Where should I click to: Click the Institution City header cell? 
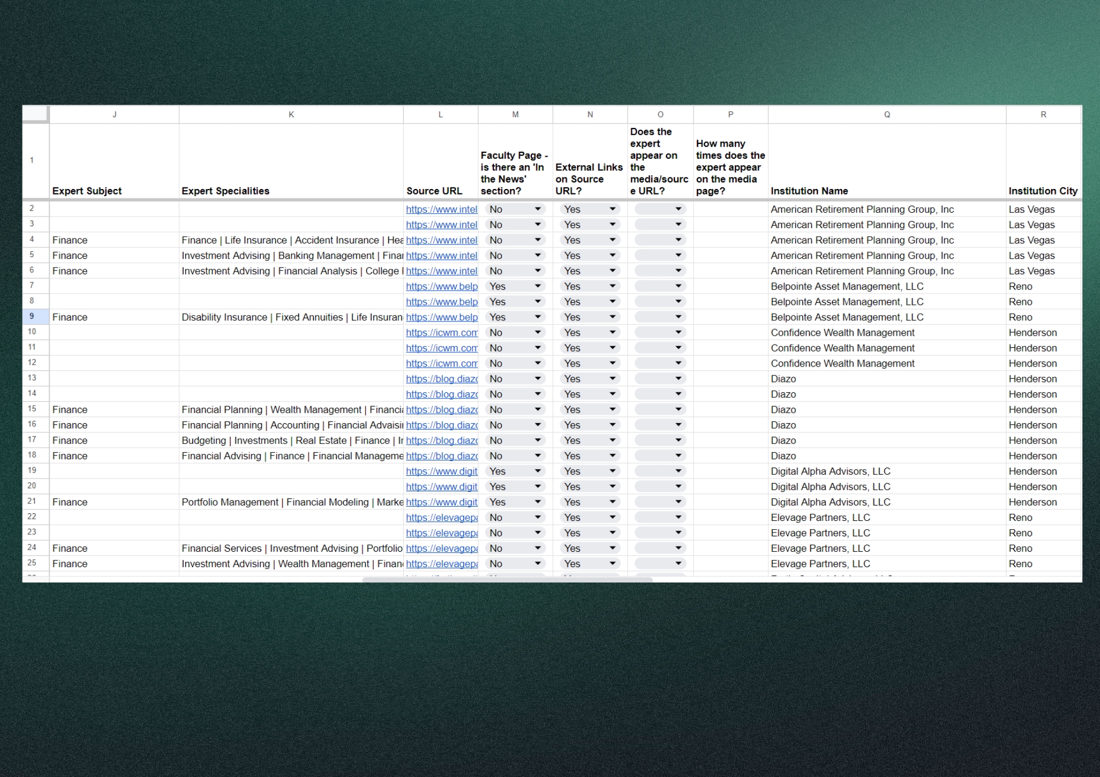[1043, 160]
